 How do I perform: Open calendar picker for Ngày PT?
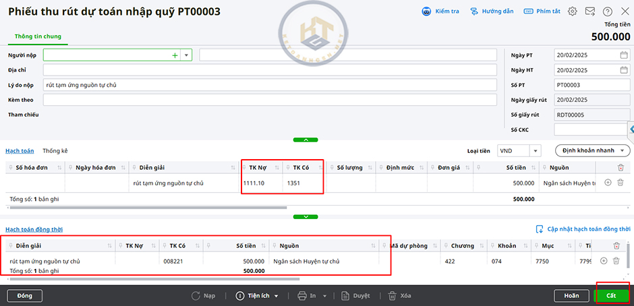pos(624,55)
